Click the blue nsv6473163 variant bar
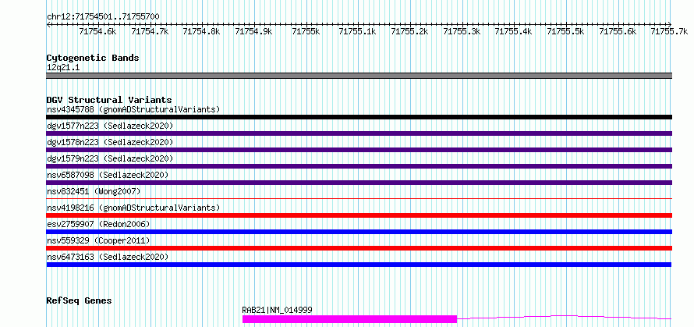 [359, 265]
